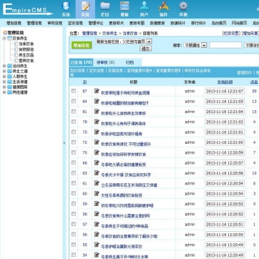Click the edit icon in row ID 75

[x=97, y=132]
